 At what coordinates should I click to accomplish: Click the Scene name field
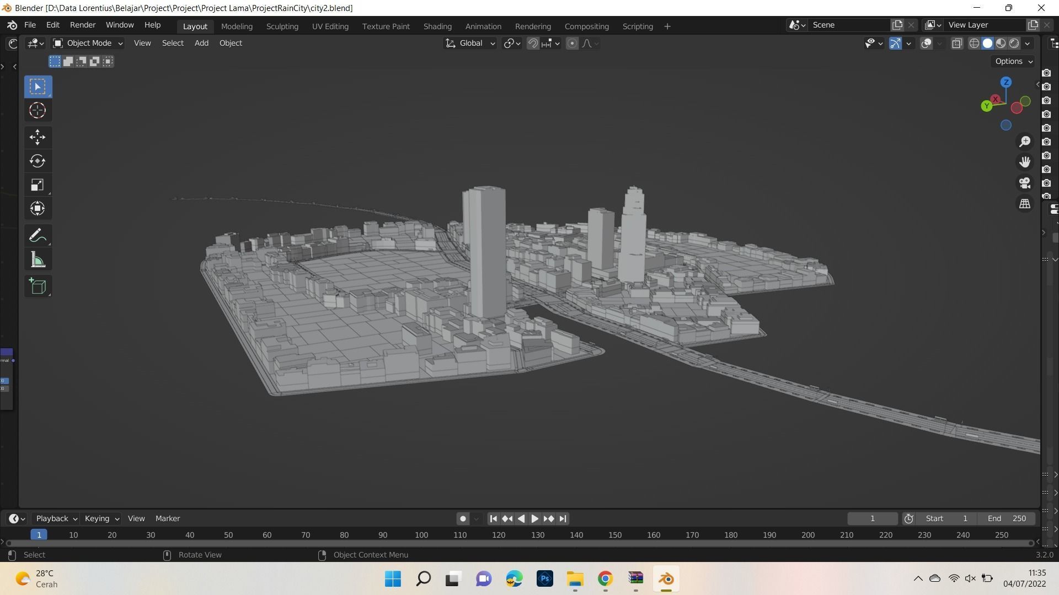[849, 25]
